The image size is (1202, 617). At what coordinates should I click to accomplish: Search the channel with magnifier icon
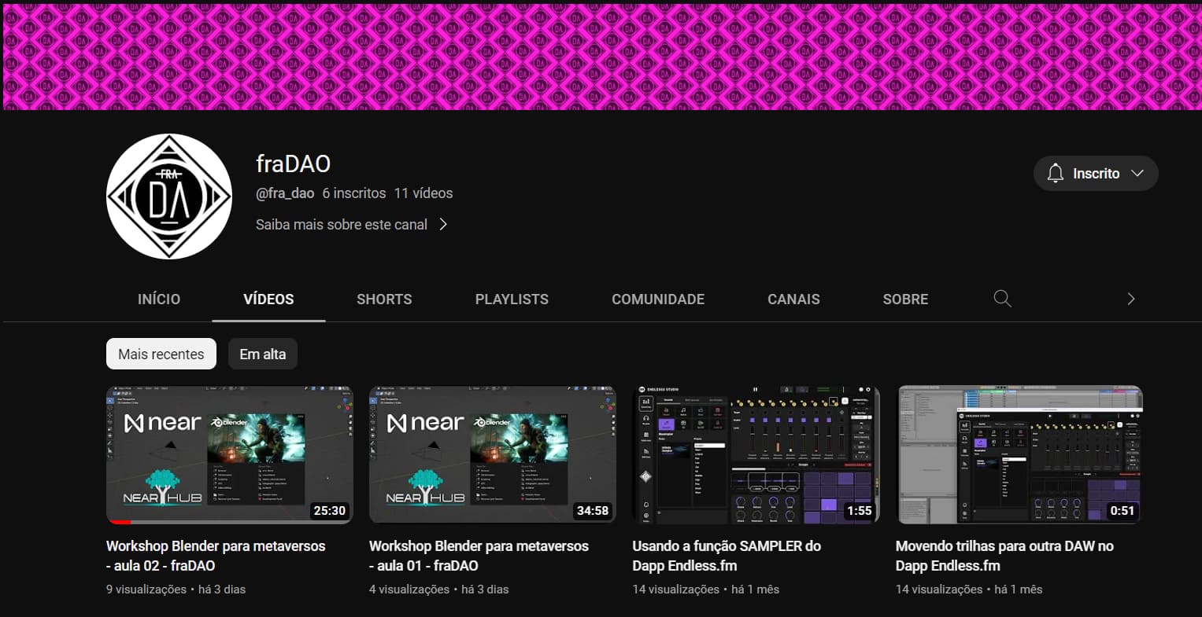[x=1002, y=299]
